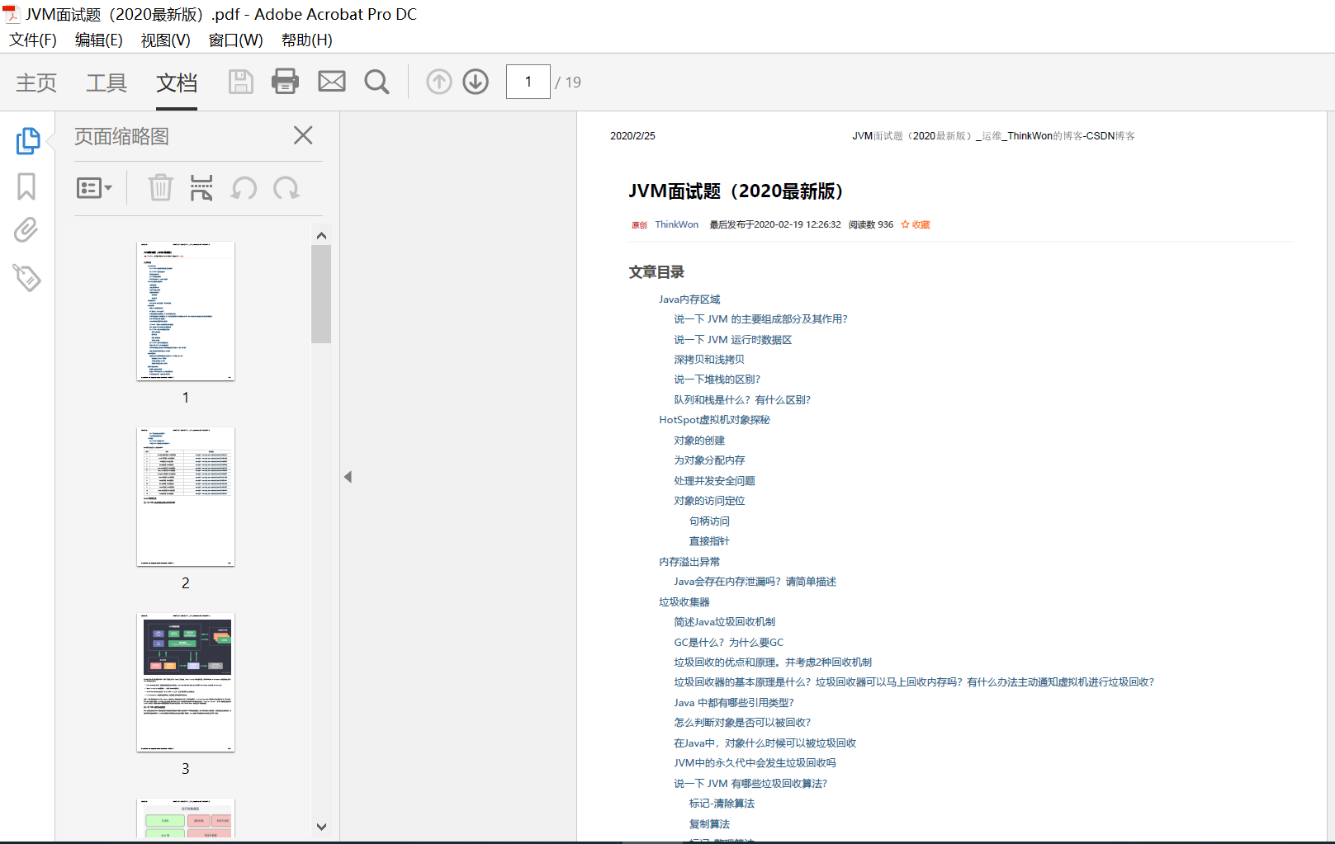Viewport: 1335px width, 844px height.
Task: Open link GC是什么？为什么要GC
Action: (728, 643)
